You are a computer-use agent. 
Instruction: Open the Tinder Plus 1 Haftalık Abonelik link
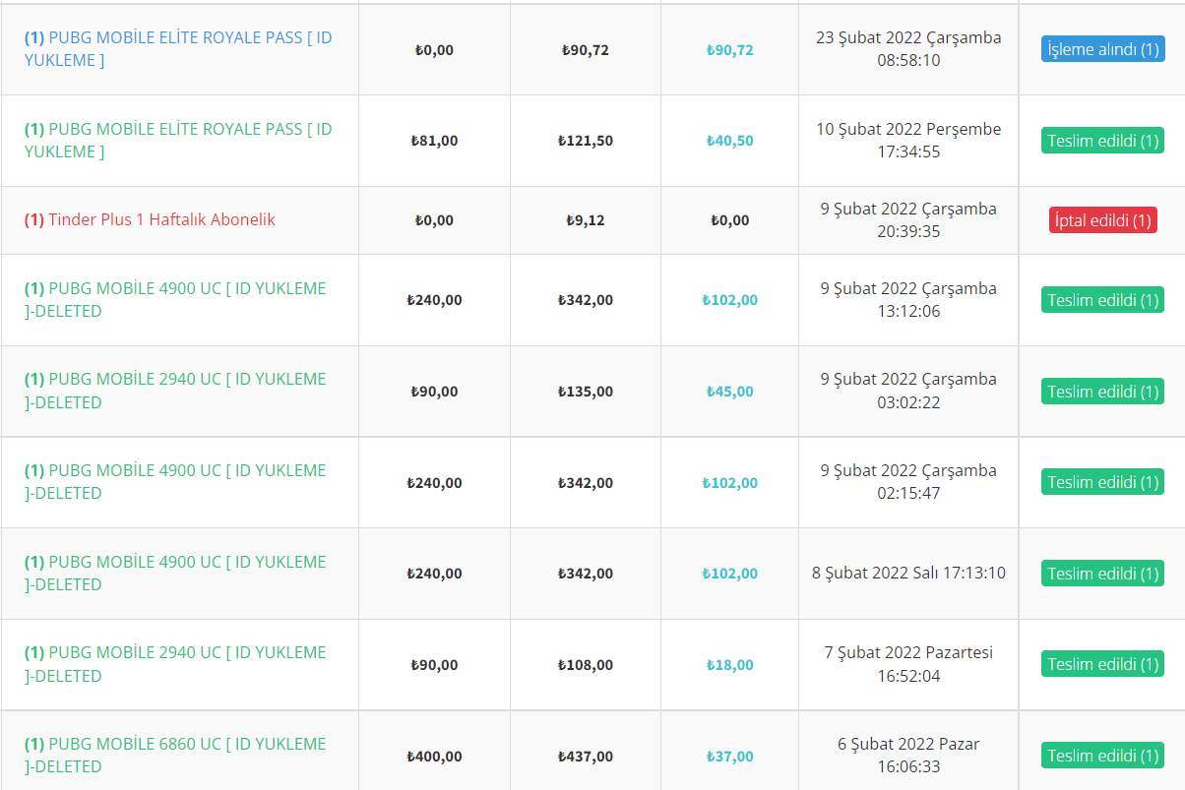point(150,220)
